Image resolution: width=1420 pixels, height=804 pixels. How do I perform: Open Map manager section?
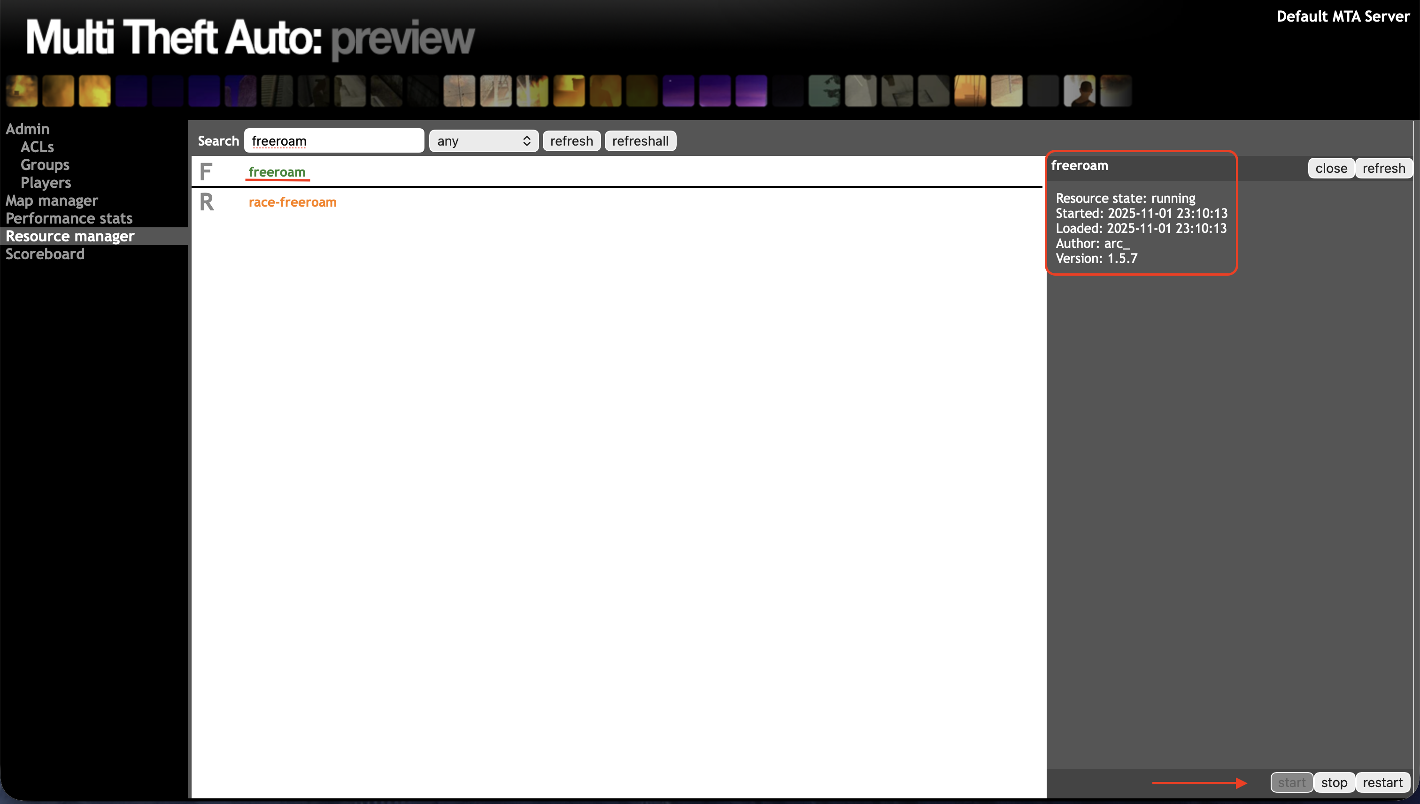pyautogui.click(x=51, y=200)
